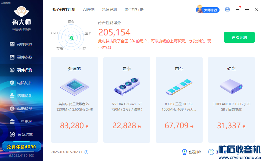Open 驱动检测 in sidebar

(21, 109)
